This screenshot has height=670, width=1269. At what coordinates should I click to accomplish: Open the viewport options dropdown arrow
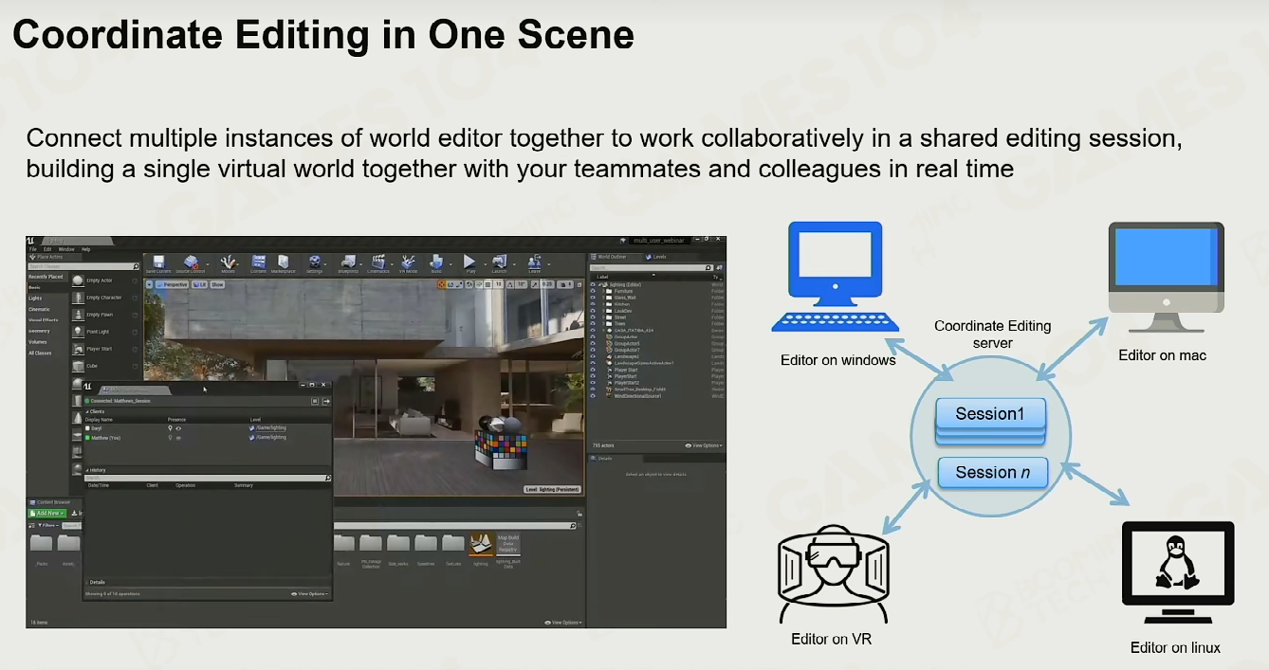[x=149, y=284]
